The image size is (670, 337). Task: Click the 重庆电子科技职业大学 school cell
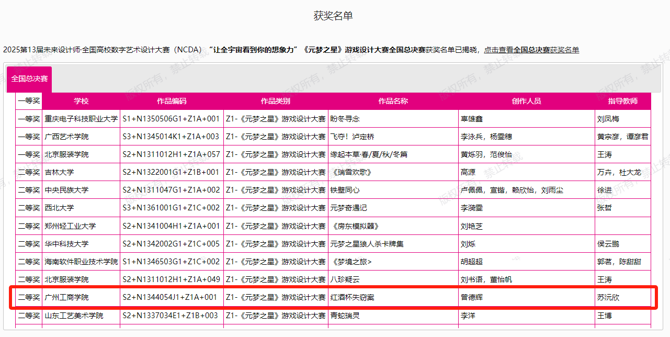(81, 119)
